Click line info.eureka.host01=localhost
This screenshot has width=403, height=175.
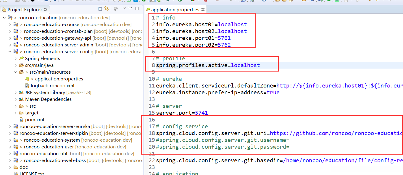201,25
